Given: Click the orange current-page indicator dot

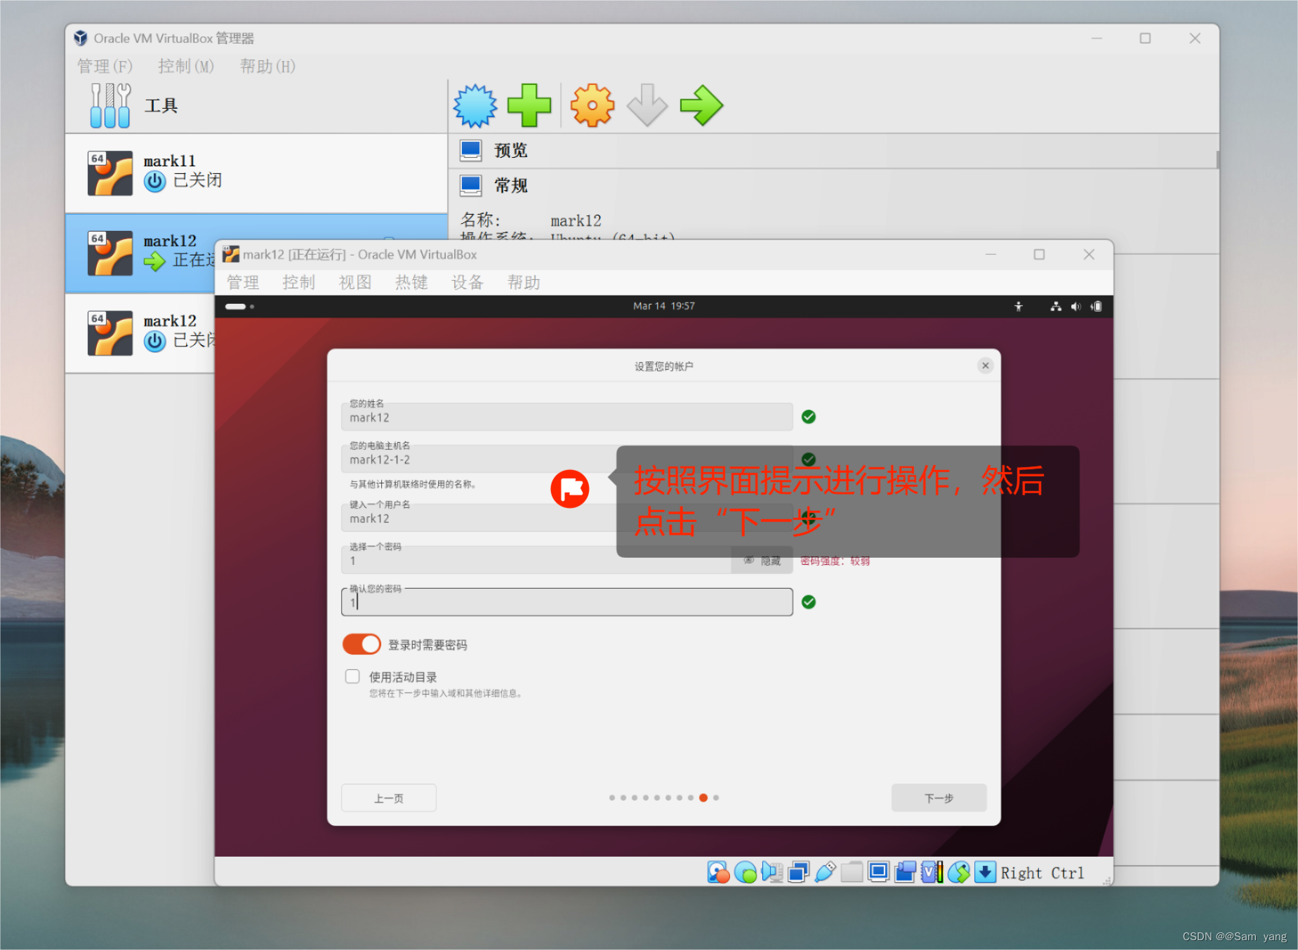Looking at the screenshot, I should pos(703,798).
